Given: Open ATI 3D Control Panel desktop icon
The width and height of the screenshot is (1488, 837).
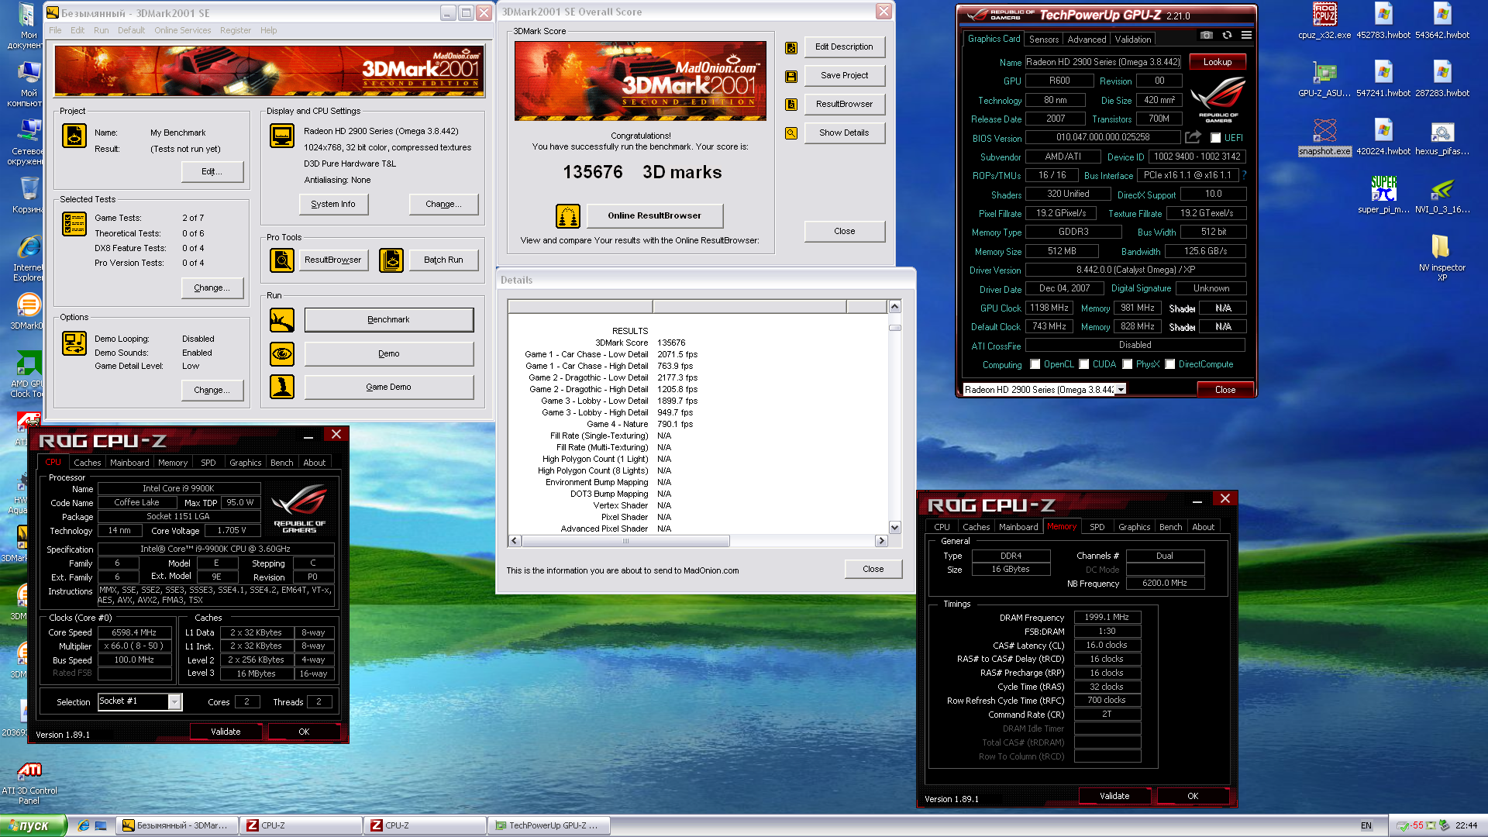Looking at the screenshot, I should pyautogui.click(x=29, y=783).
